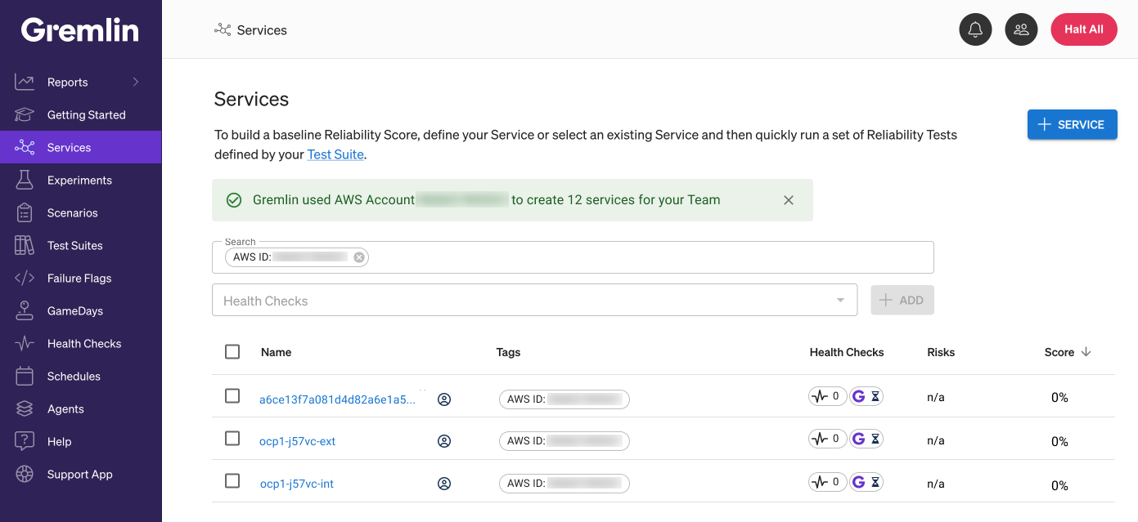The image size is (1138, 522).
Task: Open Agents in sidebar
Action: pyautogui.click(x=65, y=409)
